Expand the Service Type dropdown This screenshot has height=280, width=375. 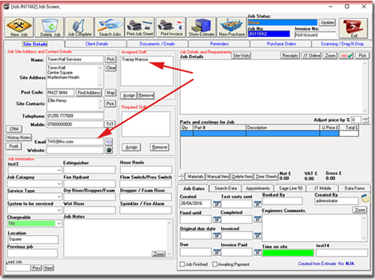click(x=58, y=197)
